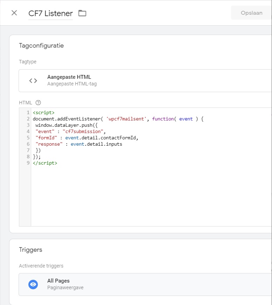
Task: Place cursor on closing script tag
Action: click(45, 163)
